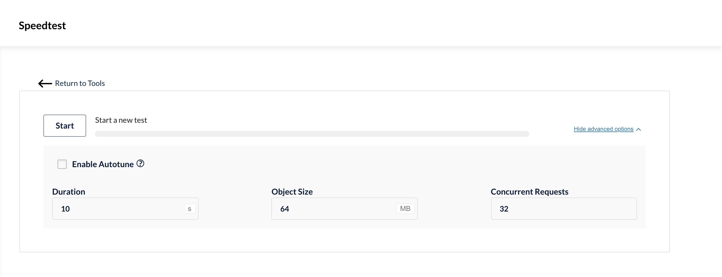Click the Concurrent Requests field label
The image size is (722, 277).
529,192
